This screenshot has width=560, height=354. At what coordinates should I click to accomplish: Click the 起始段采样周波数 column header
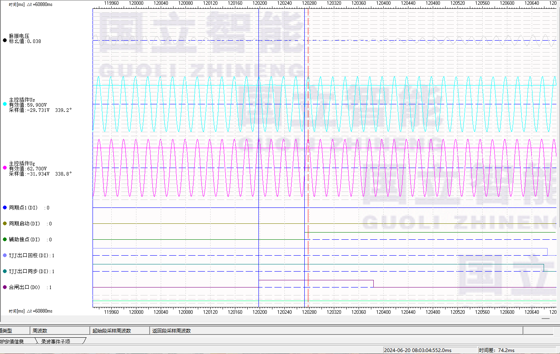point(112,331)
